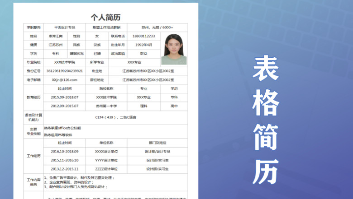Viewport: 353px width, 199px height.
Task: Select the date range 2015.11-2016.10
Action: click(65, 160)
